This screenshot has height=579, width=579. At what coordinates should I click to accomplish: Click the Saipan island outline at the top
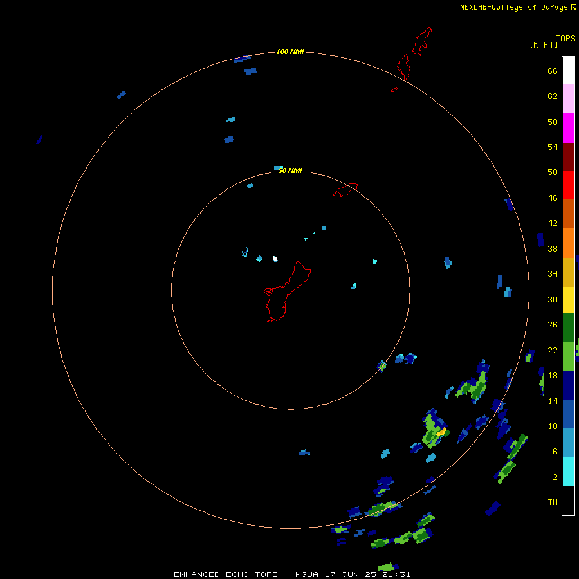(421, 41)
